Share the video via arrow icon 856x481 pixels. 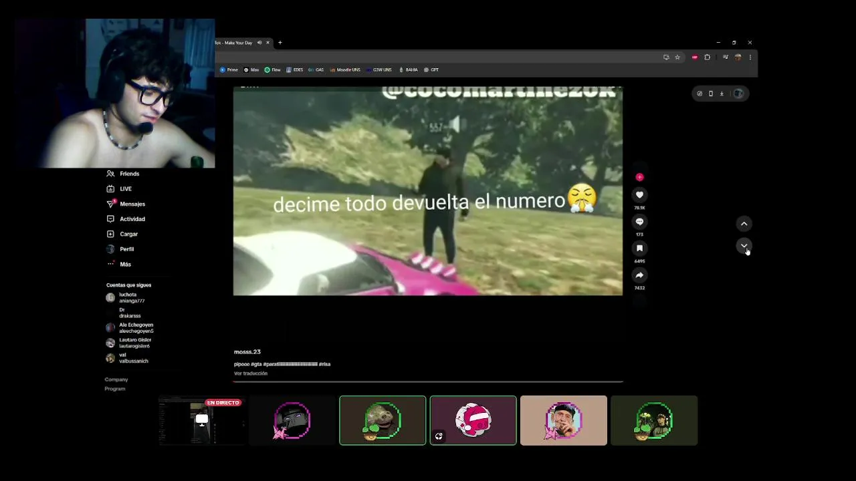(x=639, y=275)
